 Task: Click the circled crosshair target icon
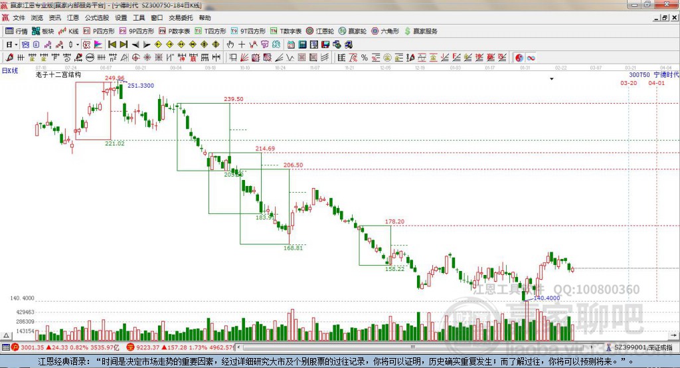click(x=135, y=57)
